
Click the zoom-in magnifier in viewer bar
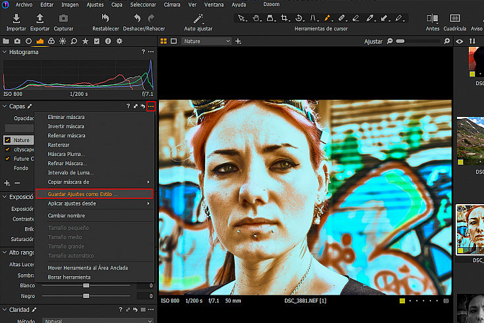[446, 41]
